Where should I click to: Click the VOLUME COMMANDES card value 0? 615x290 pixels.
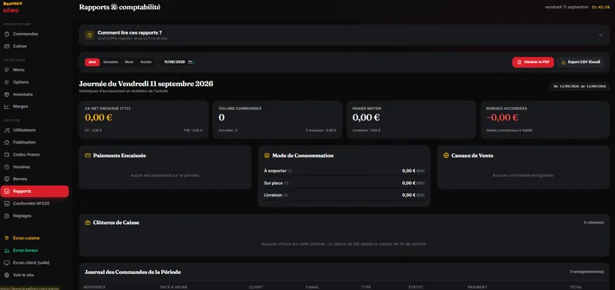[221, 117]
